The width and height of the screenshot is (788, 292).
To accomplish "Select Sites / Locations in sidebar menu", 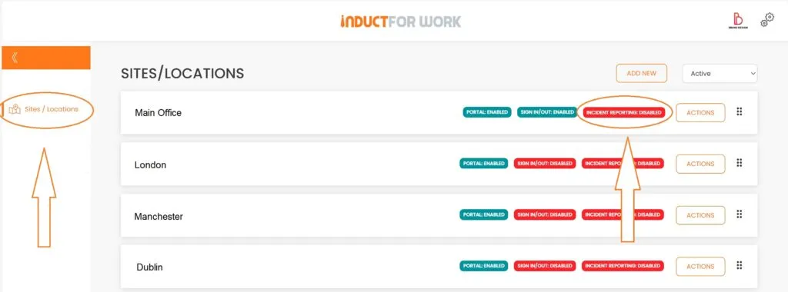I will pos(44,109).
